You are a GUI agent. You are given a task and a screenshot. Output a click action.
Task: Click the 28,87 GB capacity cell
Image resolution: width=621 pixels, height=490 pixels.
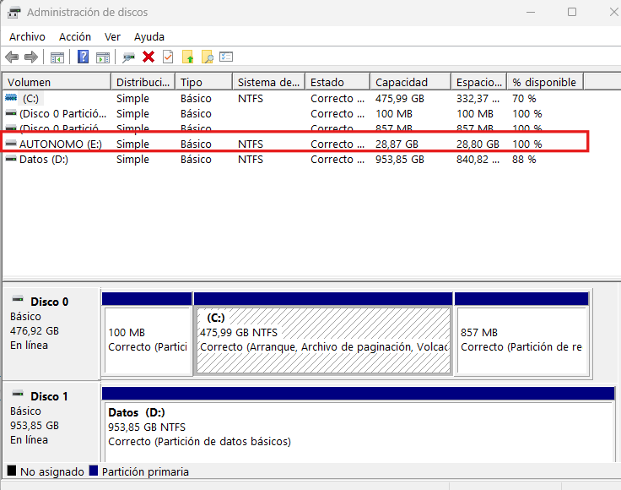pyautogui.click(x=397, y=144)
